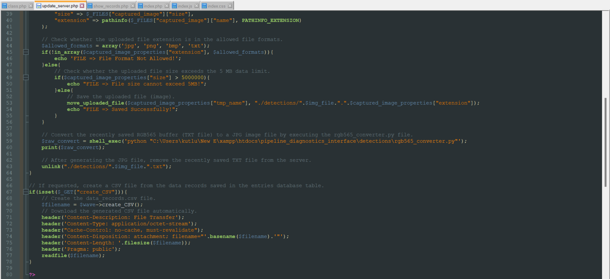Click the save-state icon on class.php tab

coord(5,6)
